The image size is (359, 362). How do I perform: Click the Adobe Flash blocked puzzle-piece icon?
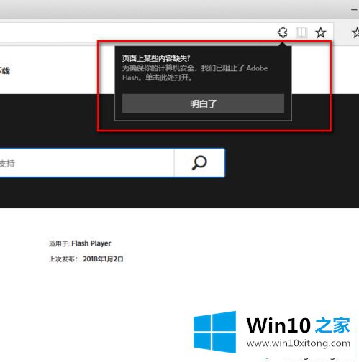[x=282, y=32]
